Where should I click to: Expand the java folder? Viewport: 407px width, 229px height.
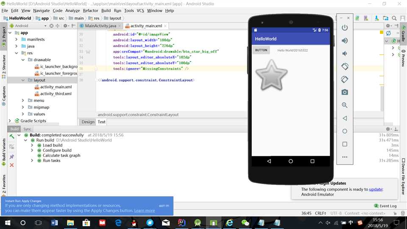(x=17, y=46)
